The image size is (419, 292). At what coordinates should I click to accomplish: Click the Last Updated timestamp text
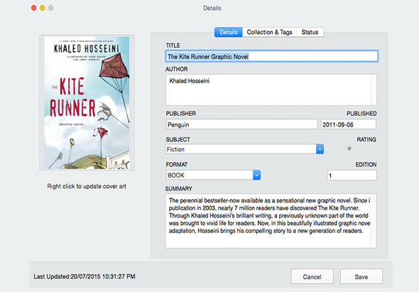click(85, 276)
